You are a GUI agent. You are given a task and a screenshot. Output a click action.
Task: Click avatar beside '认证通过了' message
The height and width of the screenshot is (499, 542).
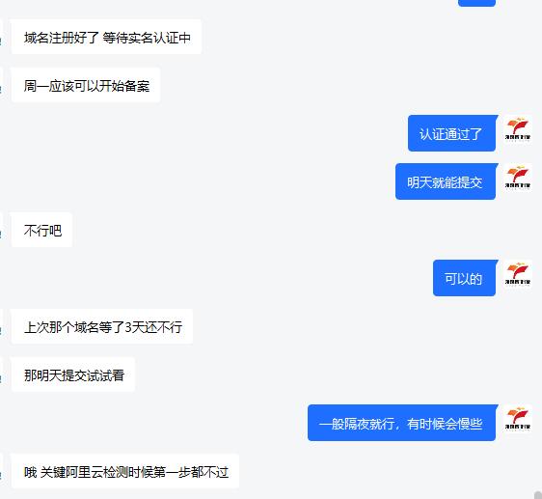(518, 130)
